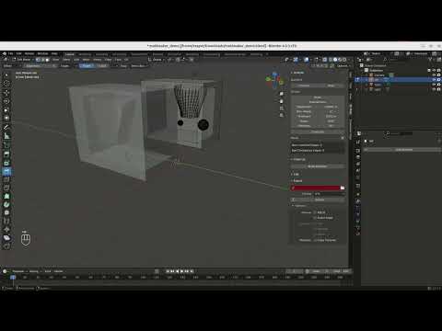Open the Global transform orientation dropdown
The height and width of the screenshot is (331, 442).
click(x=157, y=60)
